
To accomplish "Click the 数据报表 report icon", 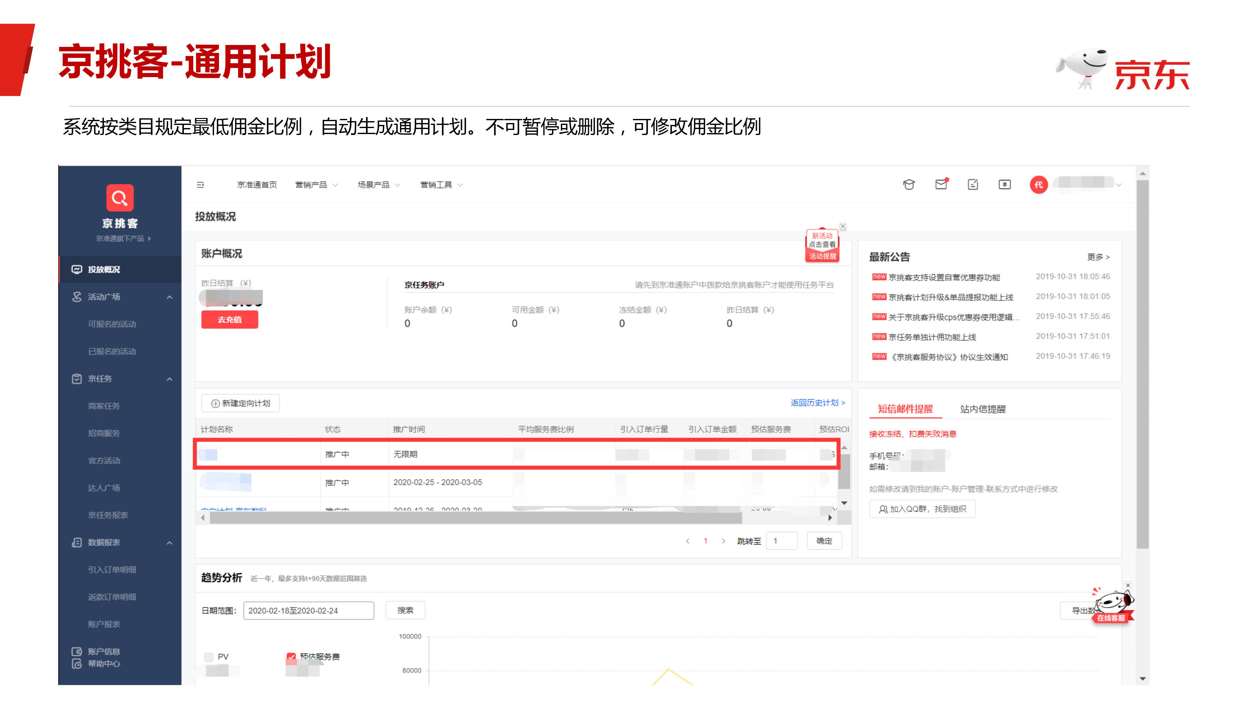I will (x=77, y=542).
